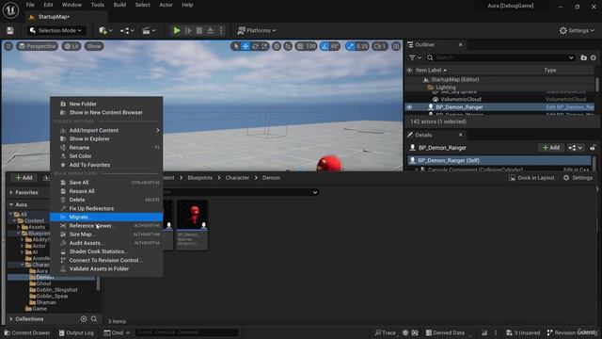Click the Character breadcrumb in the path bar
Image resolution: width=602 pixels, height=339 pixels.
(237, 178)
